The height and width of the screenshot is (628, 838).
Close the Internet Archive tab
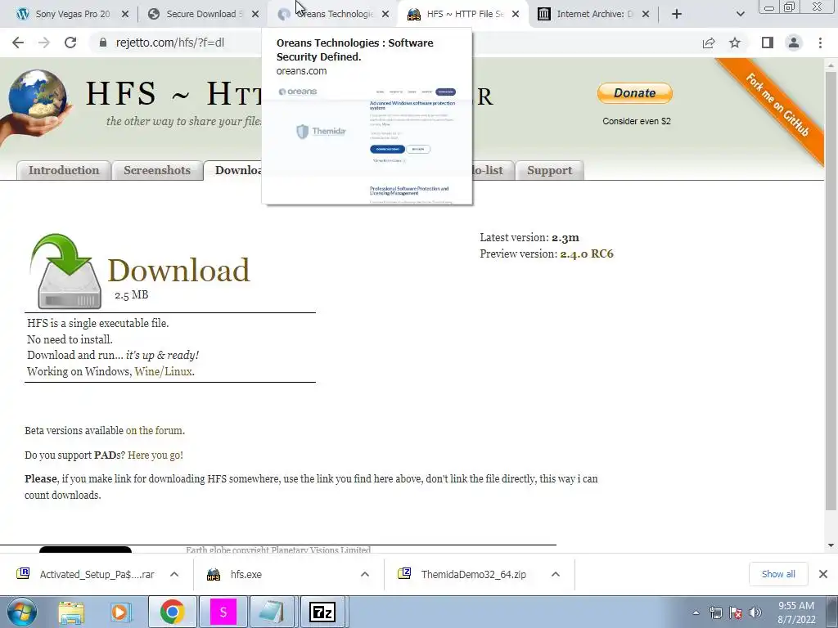pyautogui.click(x=646, y=14)
